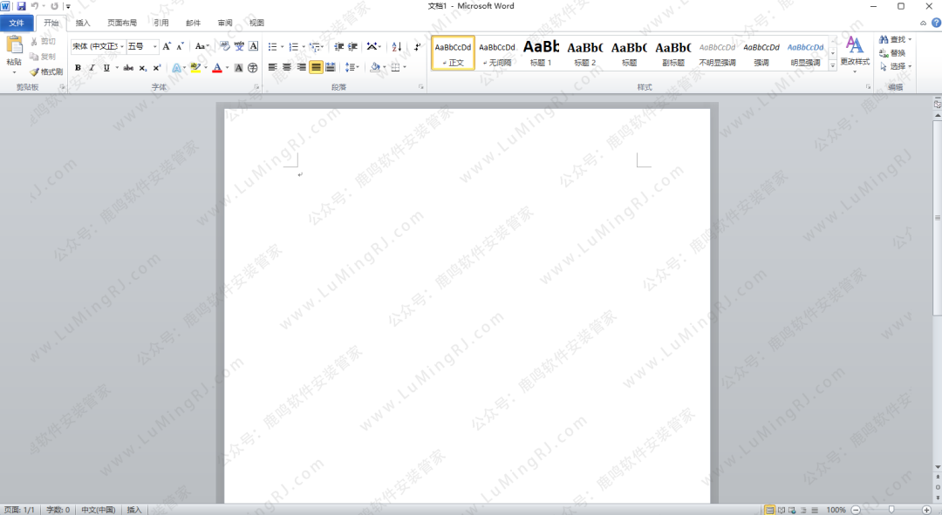This screenshot has height=515, width=942.
Task: Click the text highlight color icon
Action: 196,68
